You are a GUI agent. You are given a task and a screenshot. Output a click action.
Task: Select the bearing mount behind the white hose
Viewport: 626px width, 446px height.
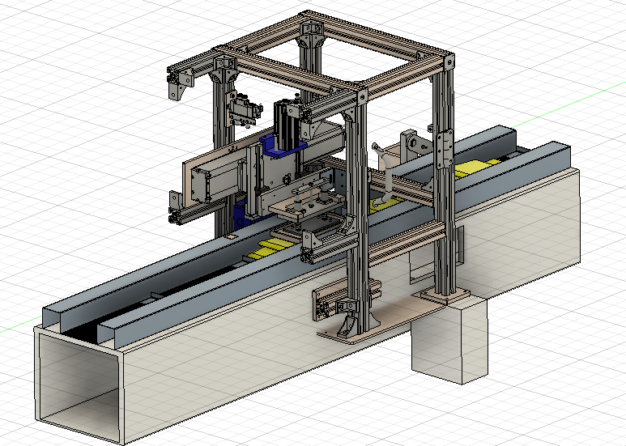pos(415,143)
